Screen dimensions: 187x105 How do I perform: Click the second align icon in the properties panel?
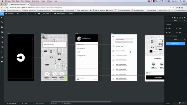coord(175,17)
